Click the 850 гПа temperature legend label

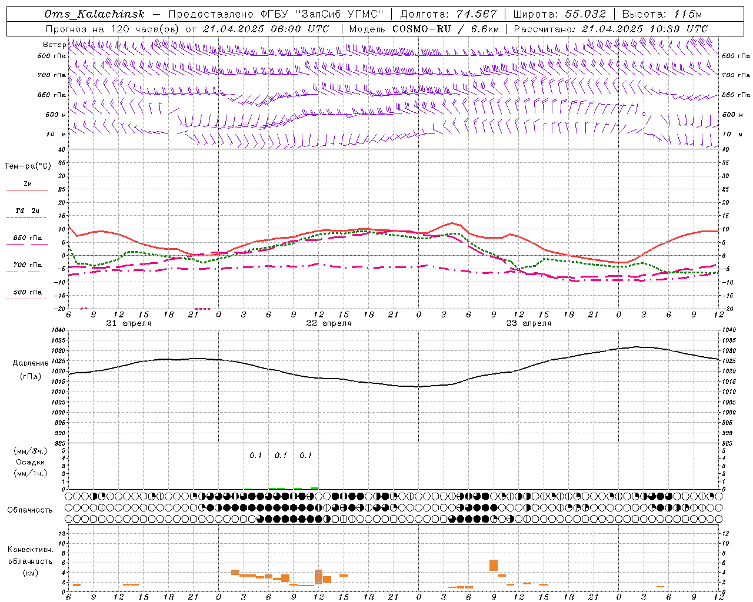(x=28, y=238)
